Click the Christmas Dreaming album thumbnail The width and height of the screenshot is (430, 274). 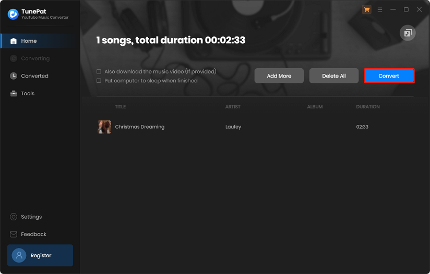(x=104, y=127)
